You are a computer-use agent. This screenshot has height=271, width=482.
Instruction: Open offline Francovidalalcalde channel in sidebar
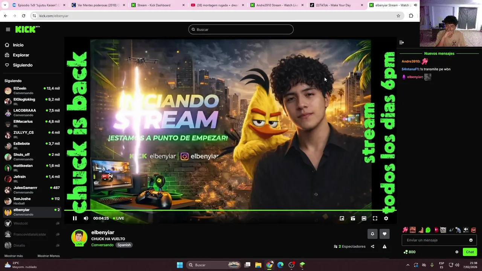[32, 234]
